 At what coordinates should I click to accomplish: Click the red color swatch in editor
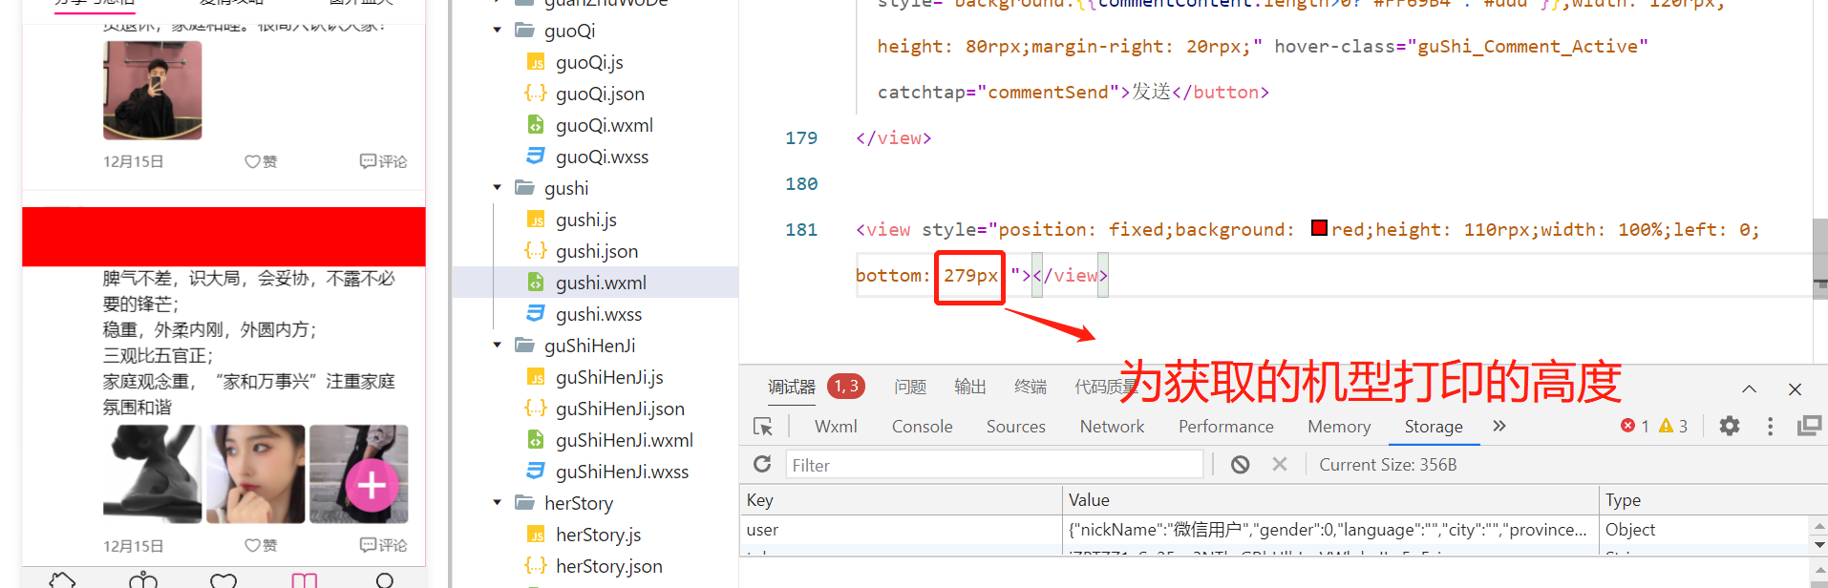point(1319,228)
